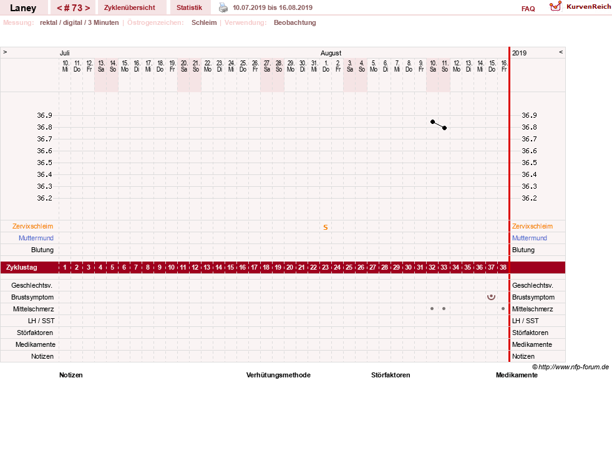Click the Mittelschmerz dot on cycle day 38
This screenshot has height=449, width=612.
coord(503,309)
